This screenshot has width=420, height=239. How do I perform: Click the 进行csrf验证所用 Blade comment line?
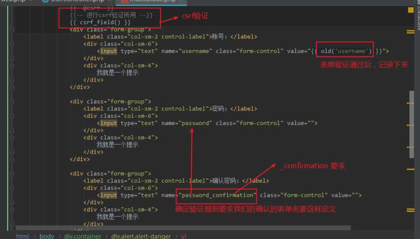111,15
